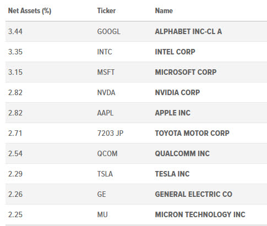Click the 3.44 net assets value
This screenshot has height=226, width=267.
click(15, 31)
